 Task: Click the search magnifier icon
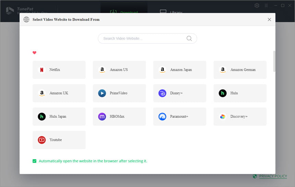point(189,38)
